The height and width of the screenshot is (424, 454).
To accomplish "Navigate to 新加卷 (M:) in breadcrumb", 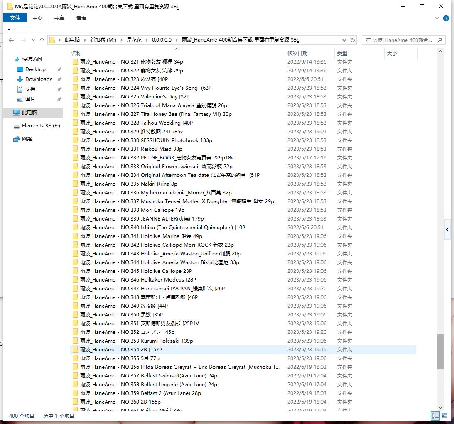I will point(103,40).
